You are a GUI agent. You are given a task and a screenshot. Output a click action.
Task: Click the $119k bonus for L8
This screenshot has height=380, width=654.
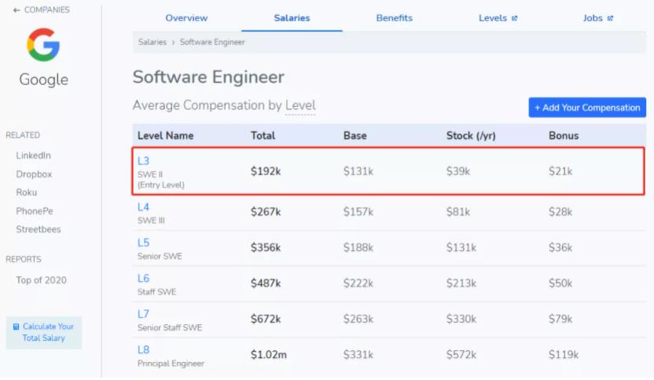click(564, 355)
